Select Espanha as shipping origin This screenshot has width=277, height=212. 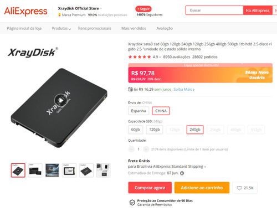[x=138, y=111]
